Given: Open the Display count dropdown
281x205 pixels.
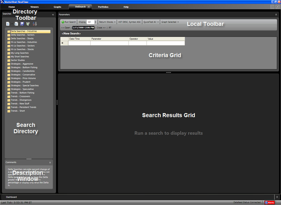Looking at the screenshot, I should [95, 22].
